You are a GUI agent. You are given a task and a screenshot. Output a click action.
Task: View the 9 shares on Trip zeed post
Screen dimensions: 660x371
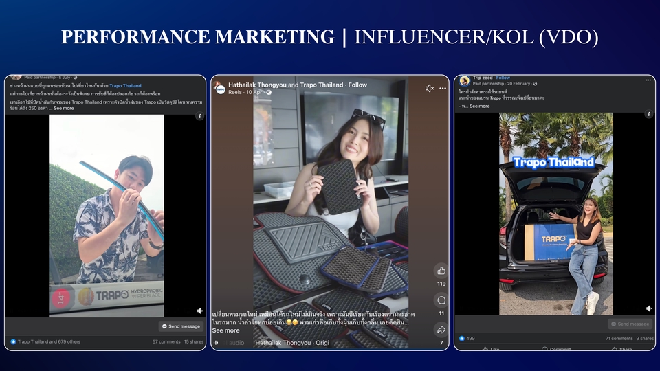coord(645,338)
